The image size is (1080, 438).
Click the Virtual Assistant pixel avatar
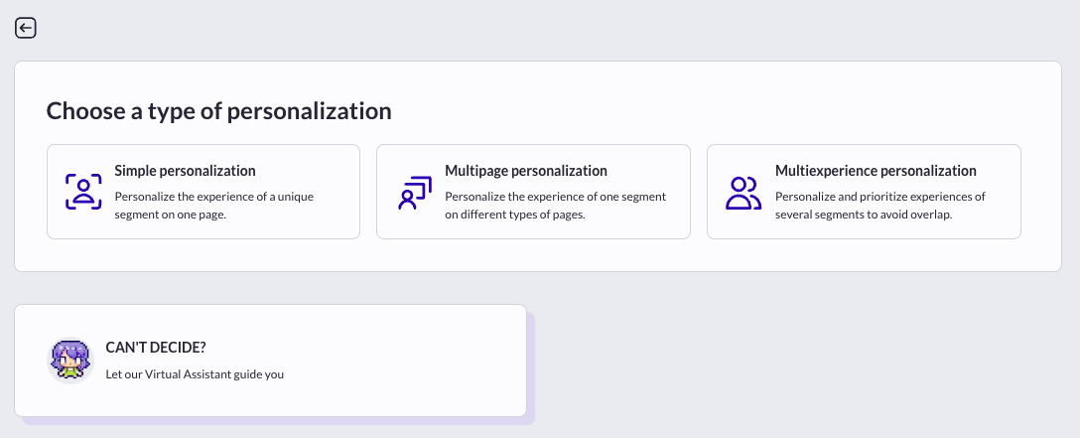pyautogui.click(x=70, y=361)
